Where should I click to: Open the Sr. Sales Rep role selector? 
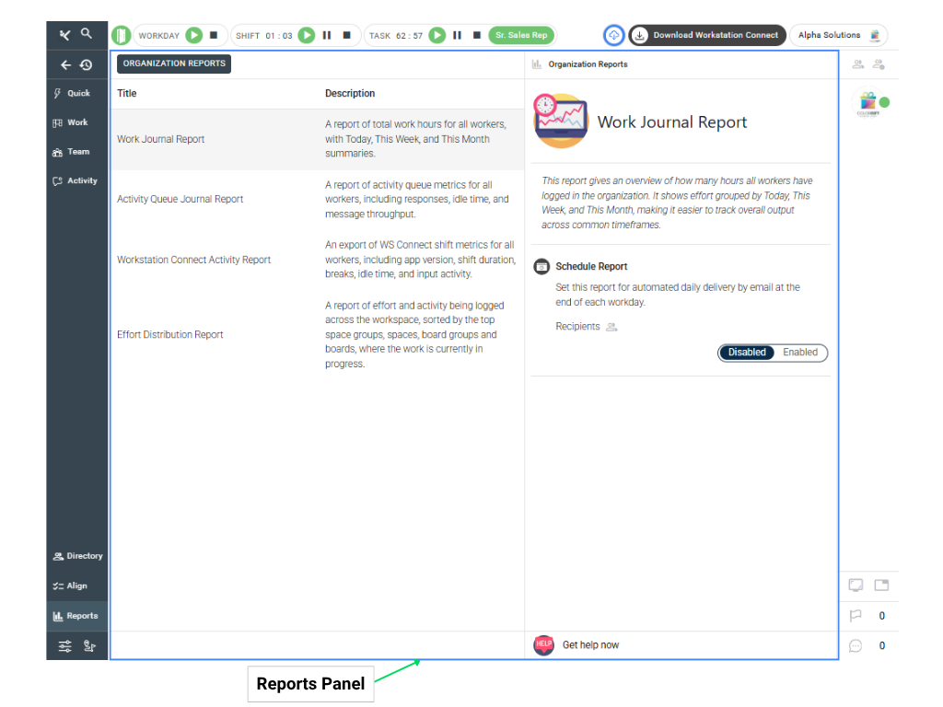pos(521,35)
